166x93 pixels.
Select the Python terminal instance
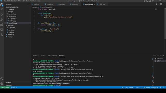(160, 61)
